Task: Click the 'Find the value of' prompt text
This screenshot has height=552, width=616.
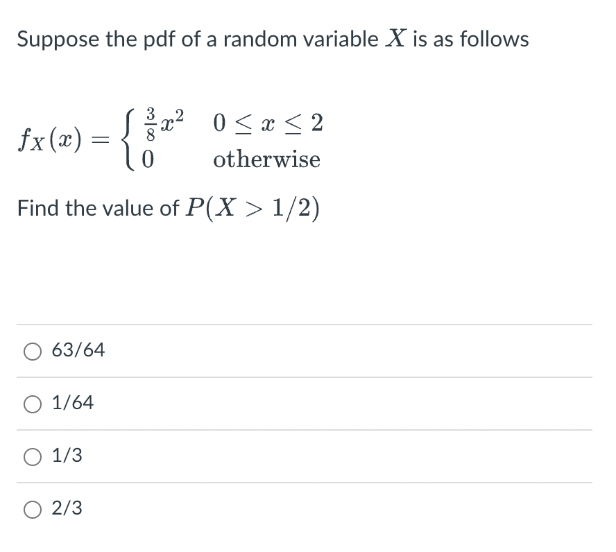Action: [x=99, y=208]
